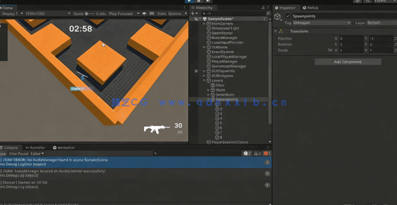Collapse the SampleScene tree arrow

click(200, 19)
